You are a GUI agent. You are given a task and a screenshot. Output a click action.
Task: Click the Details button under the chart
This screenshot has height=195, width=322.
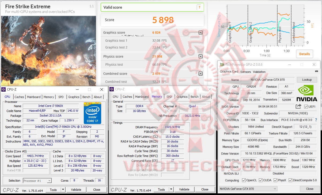pos(305,54)
